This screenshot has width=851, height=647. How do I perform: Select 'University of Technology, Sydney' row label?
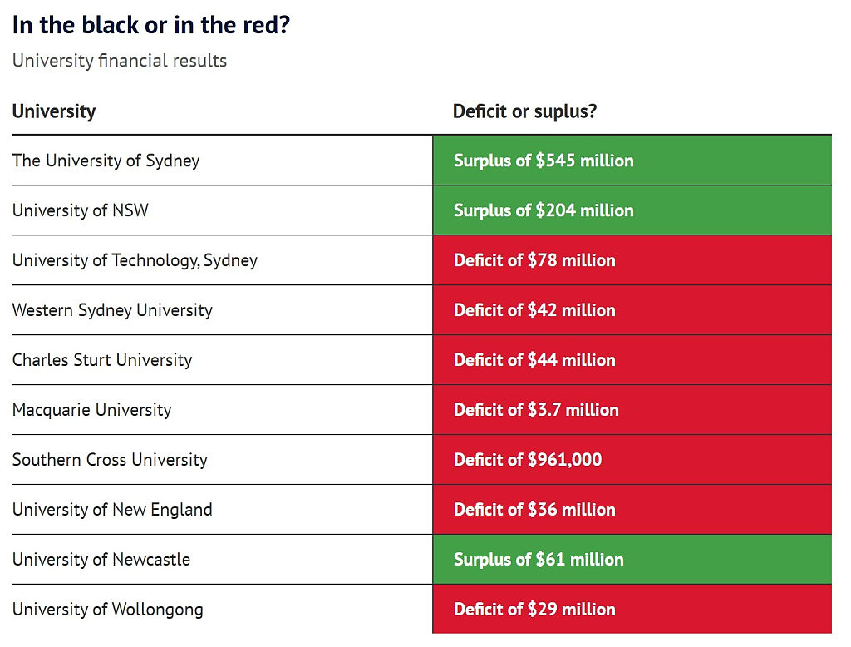tap(135, 261)
